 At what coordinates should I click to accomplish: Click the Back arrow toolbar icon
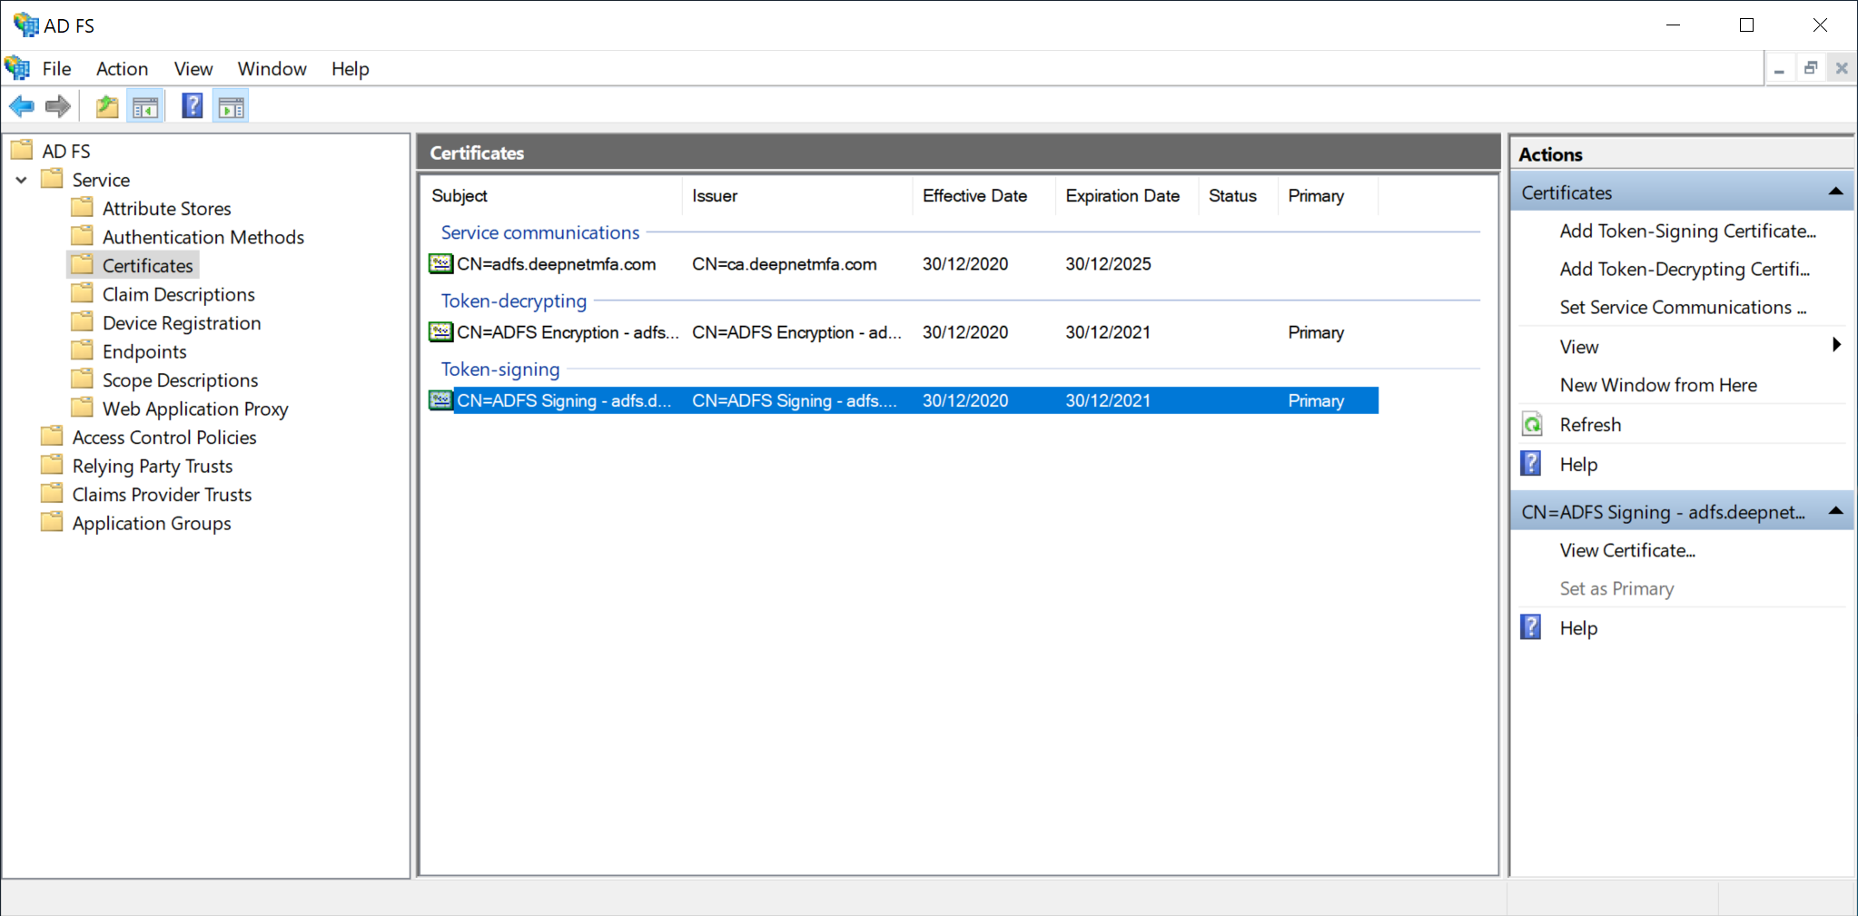pos(22,107)
